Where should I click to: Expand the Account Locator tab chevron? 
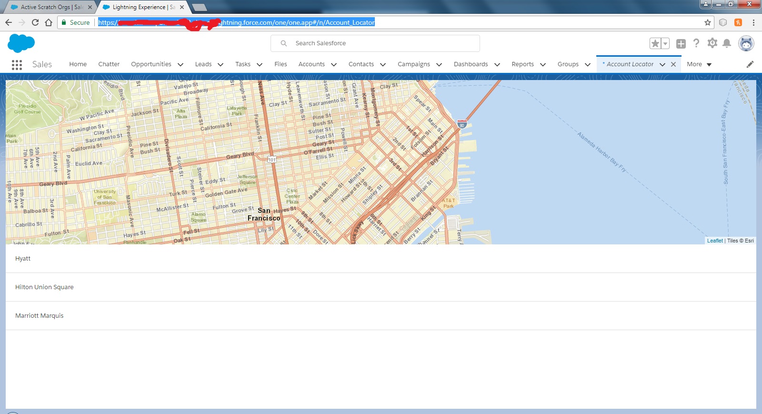662,65
